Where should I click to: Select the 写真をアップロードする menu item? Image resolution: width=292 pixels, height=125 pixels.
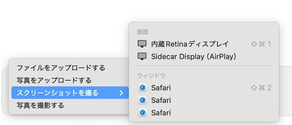coord(54,80)
